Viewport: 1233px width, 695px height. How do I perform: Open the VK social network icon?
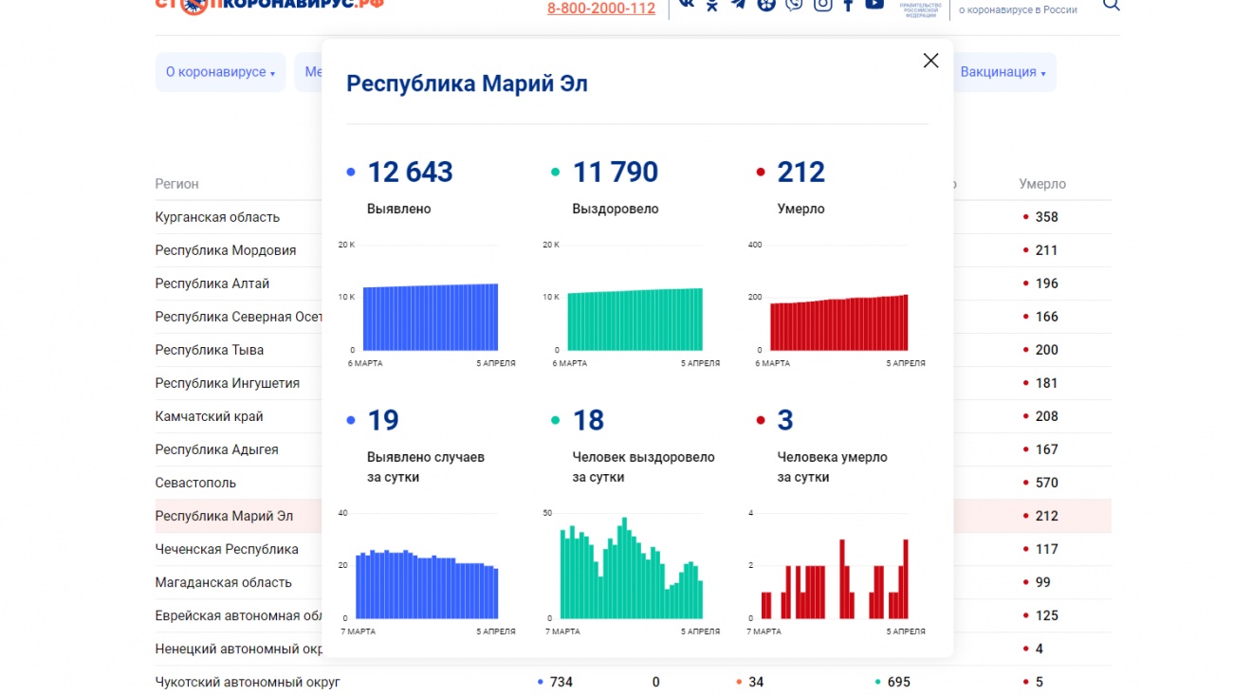(x=686, y=4)
